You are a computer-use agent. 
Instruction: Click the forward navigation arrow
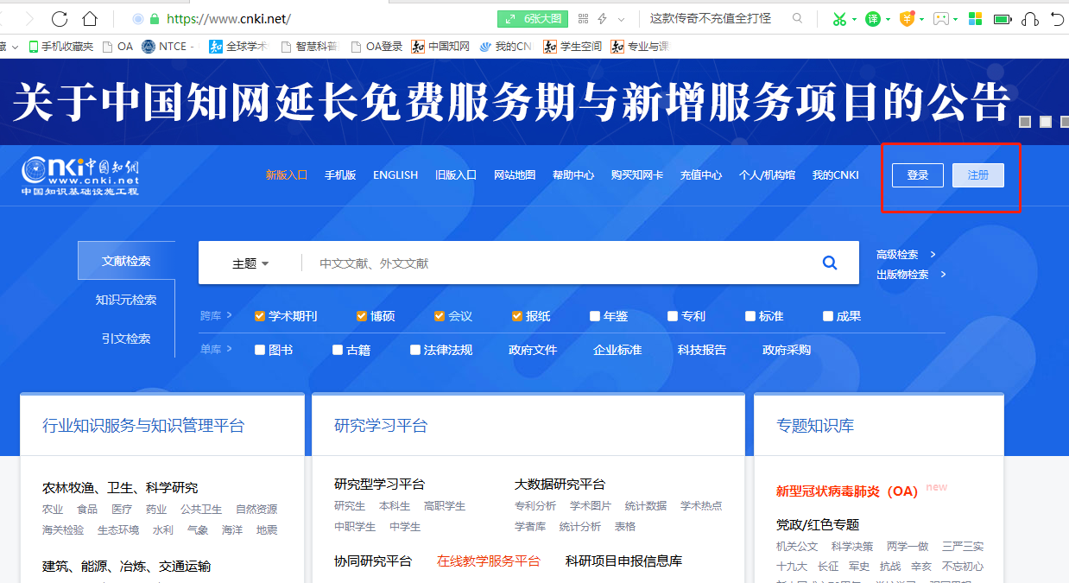coord(28,18)
